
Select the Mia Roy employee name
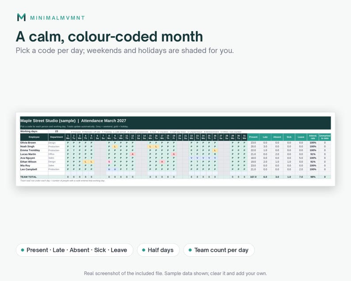pyautogui.click(x=25, y=166)
